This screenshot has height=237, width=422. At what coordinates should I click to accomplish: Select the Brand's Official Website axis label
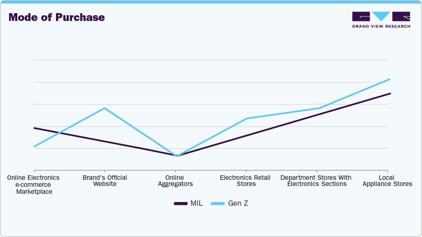[105, 181]
